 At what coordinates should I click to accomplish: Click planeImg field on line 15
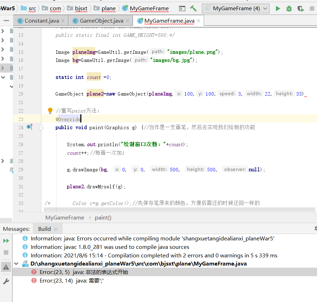coord(84,52)
